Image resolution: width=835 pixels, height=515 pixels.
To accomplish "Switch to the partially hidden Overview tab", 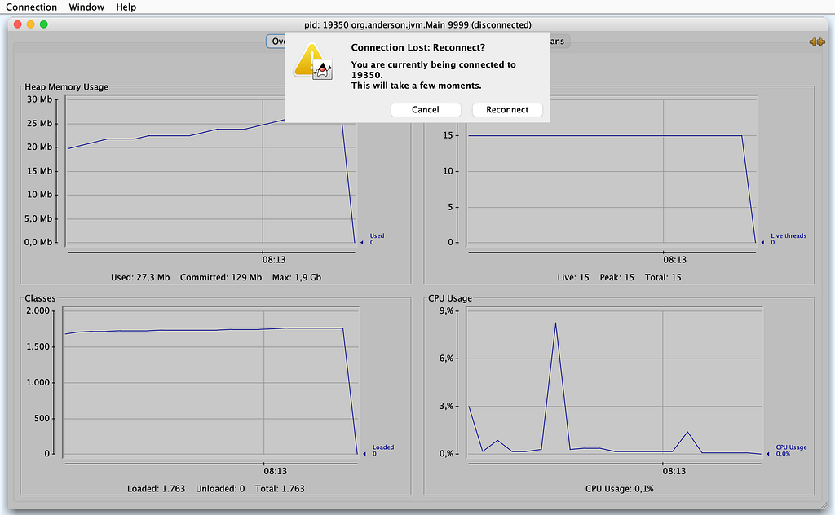I will pyautogui.click(x=276, y=42).
